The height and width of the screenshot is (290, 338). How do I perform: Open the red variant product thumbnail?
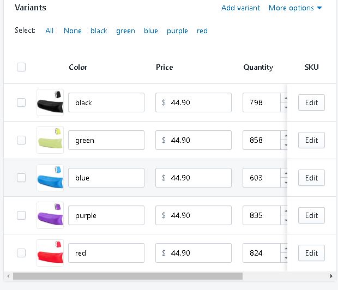coord(50,253)
